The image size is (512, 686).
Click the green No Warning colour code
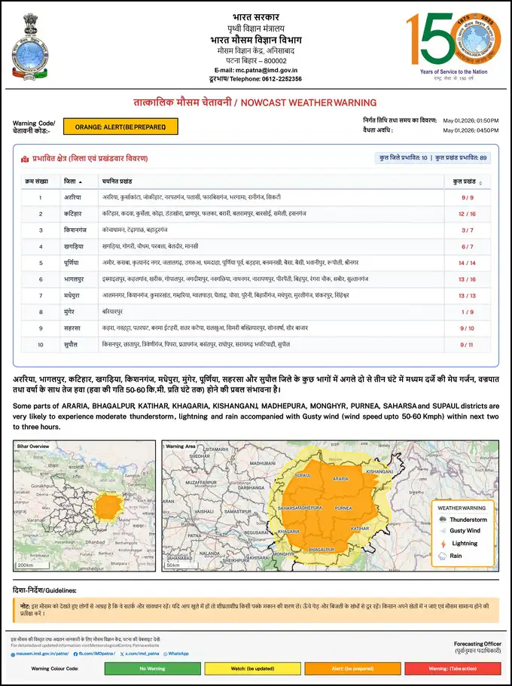coord(152,669)
